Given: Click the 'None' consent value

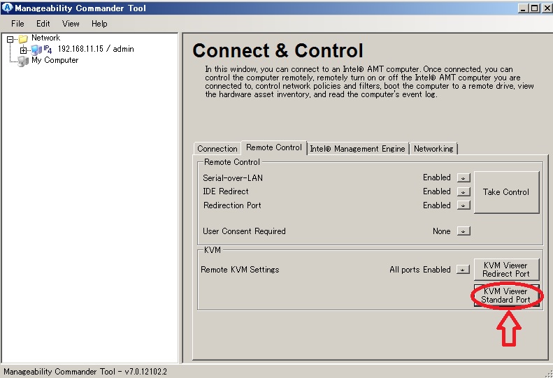Looking at the screenshot, I should pos(442,231).
